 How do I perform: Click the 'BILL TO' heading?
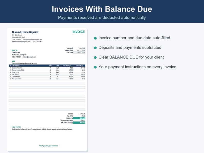15,50
